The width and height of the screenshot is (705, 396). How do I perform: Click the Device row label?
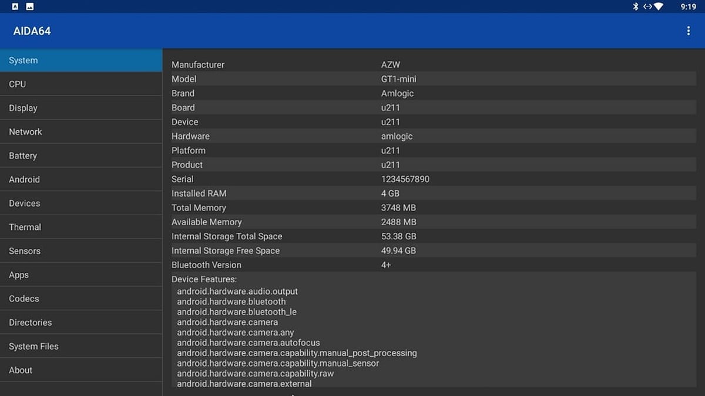(x=185, y=122)
